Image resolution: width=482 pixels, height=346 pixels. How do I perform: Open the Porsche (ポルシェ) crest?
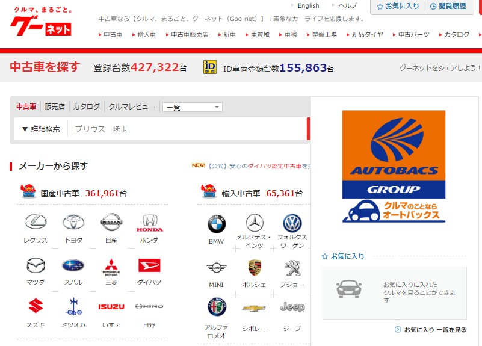(255, 268)
